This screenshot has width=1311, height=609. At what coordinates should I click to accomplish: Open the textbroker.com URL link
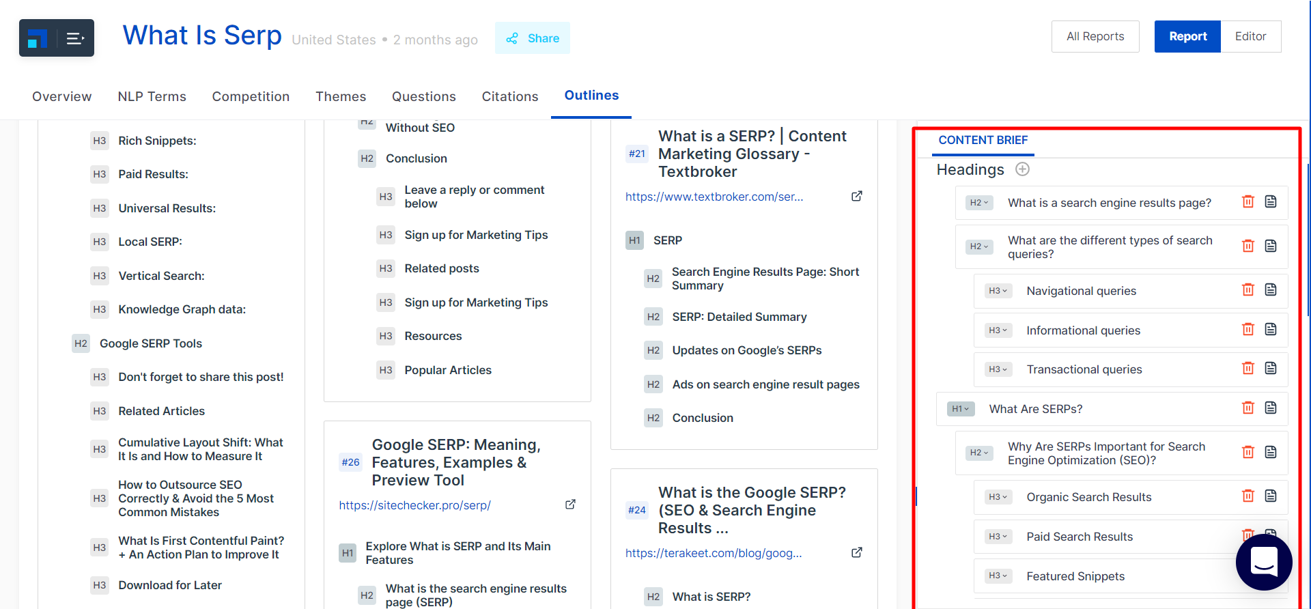[x=714, y=197]
